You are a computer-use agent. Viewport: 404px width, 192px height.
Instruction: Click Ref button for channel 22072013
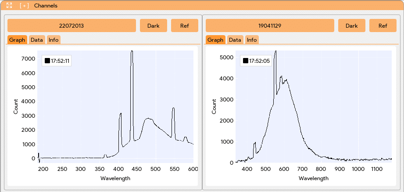(185, 25)
